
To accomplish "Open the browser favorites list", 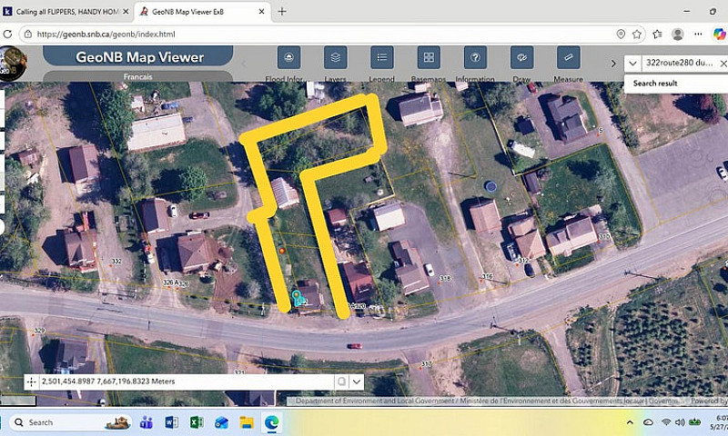I will [657, 34].
